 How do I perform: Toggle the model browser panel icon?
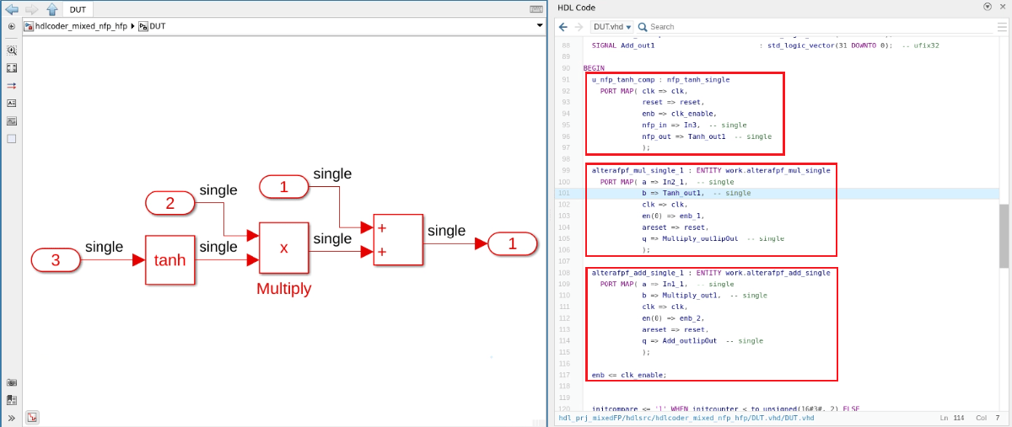(x=12, y=400)
